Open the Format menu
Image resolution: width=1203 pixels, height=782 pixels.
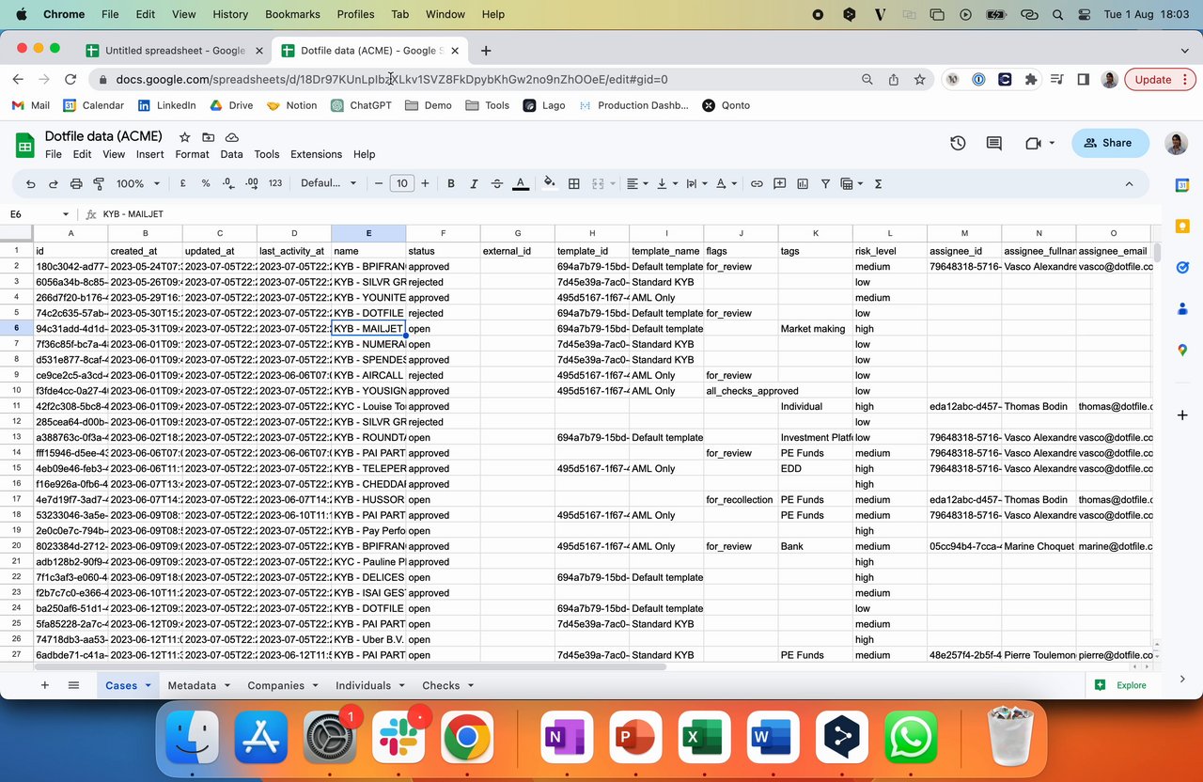coord(192,154)
